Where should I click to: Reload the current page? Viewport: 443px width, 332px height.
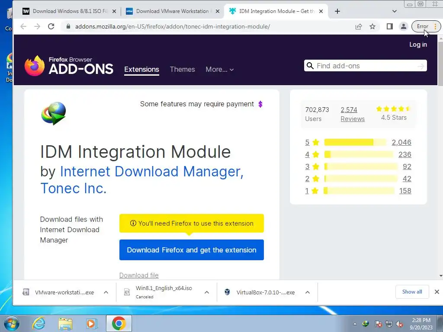(51, 26)
